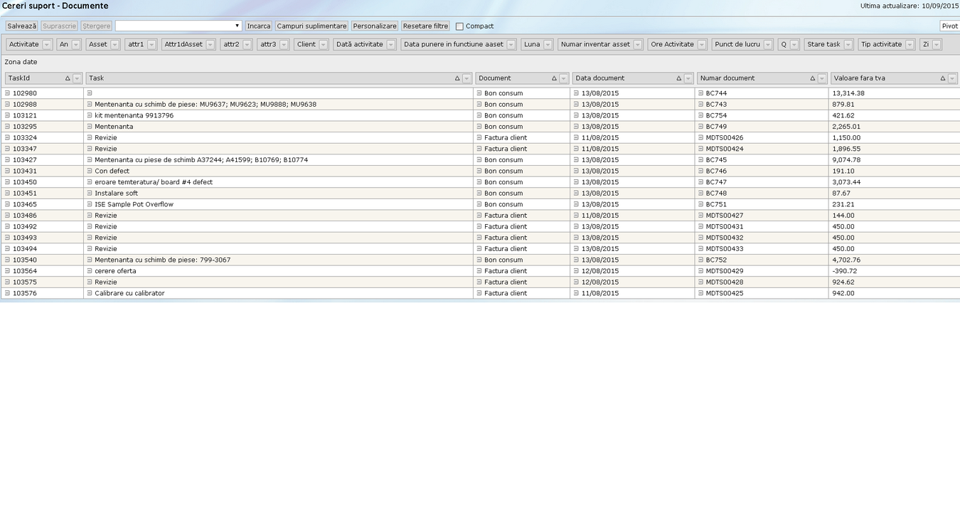Enable the Compact checkbox
Viewport: 960px width, 505px height.
coord(459,26)
